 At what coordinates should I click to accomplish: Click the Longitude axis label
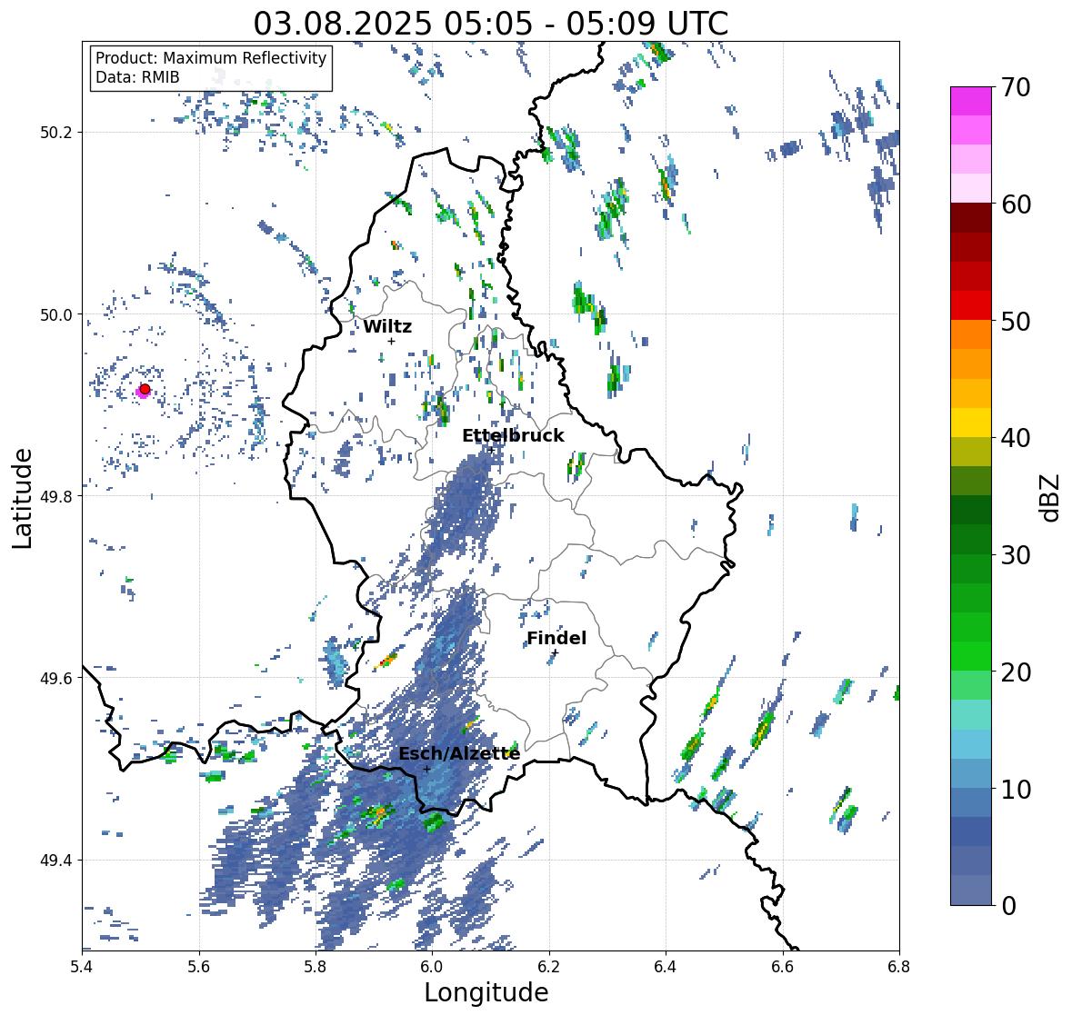coord(486,992)
